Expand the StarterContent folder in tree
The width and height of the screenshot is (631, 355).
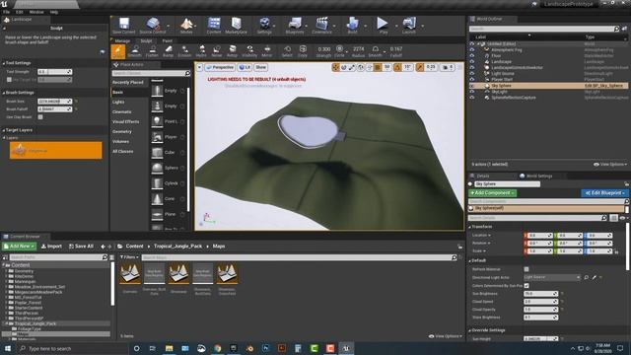[6, 308]
